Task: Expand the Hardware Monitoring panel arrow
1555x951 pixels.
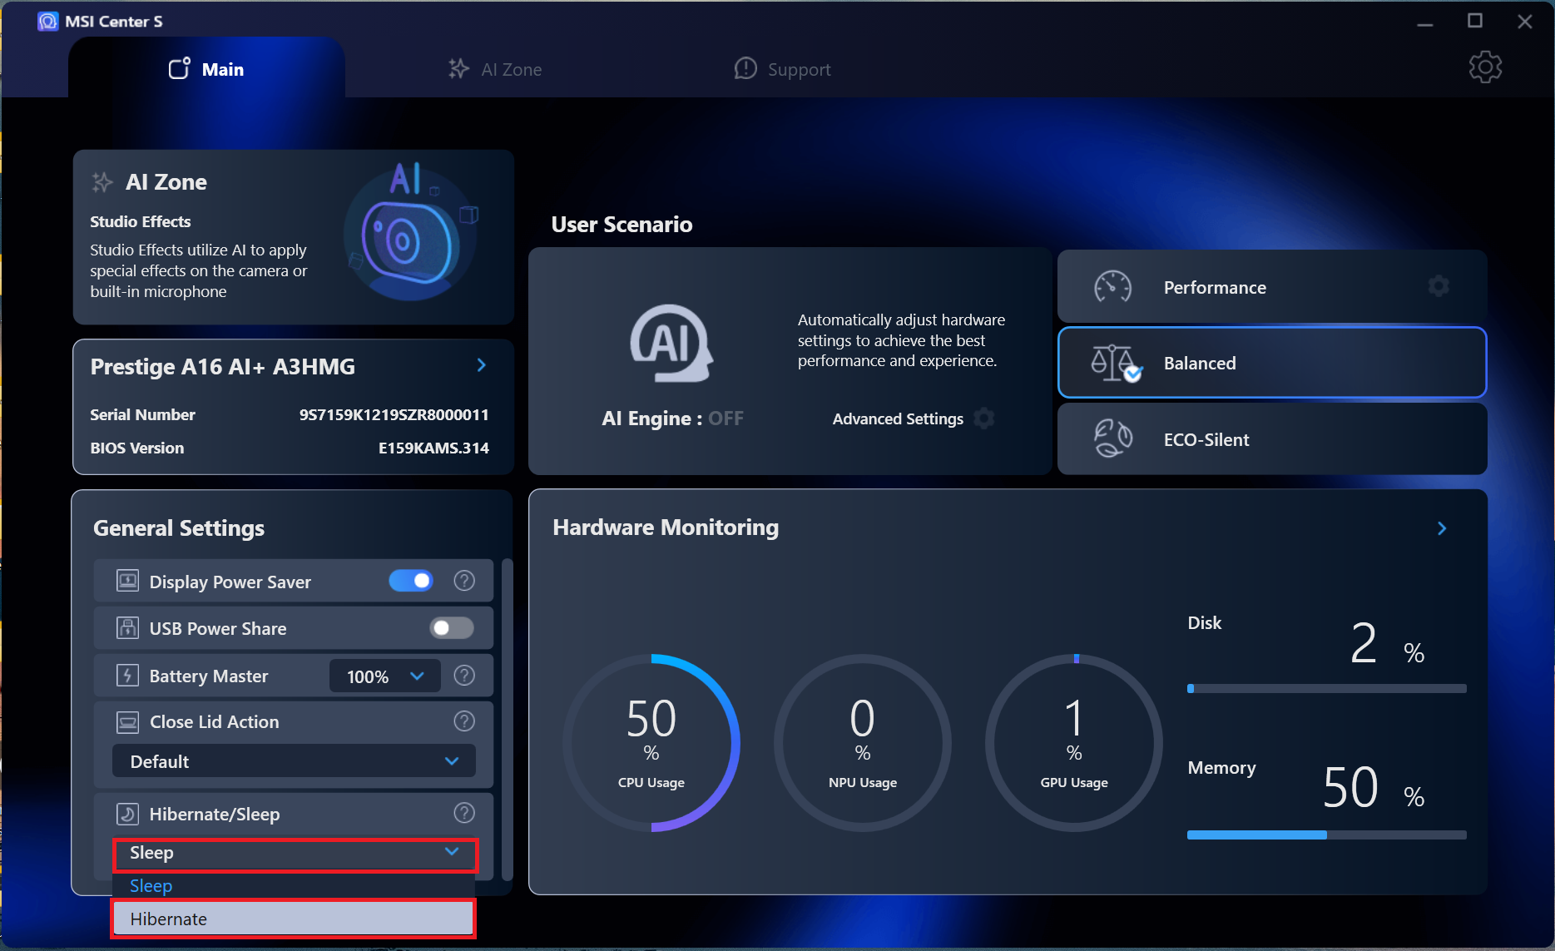Action: click(1442, 528)
